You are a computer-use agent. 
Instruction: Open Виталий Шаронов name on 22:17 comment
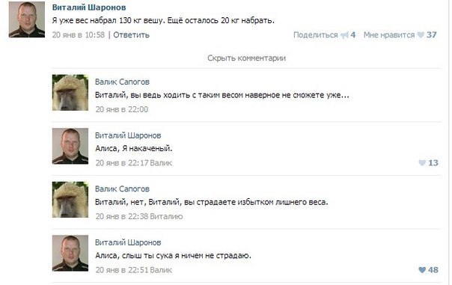pos(128,135)
